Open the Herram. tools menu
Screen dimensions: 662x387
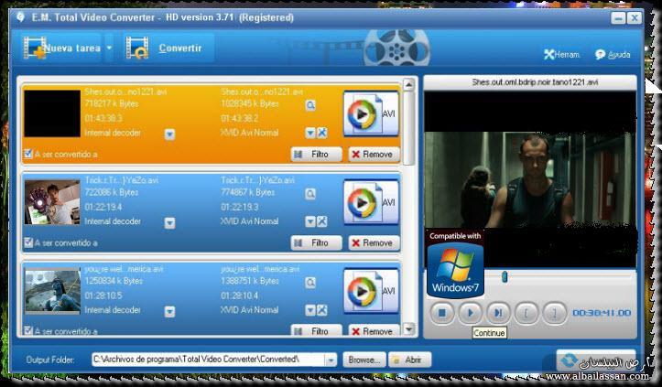coord(562,55)
